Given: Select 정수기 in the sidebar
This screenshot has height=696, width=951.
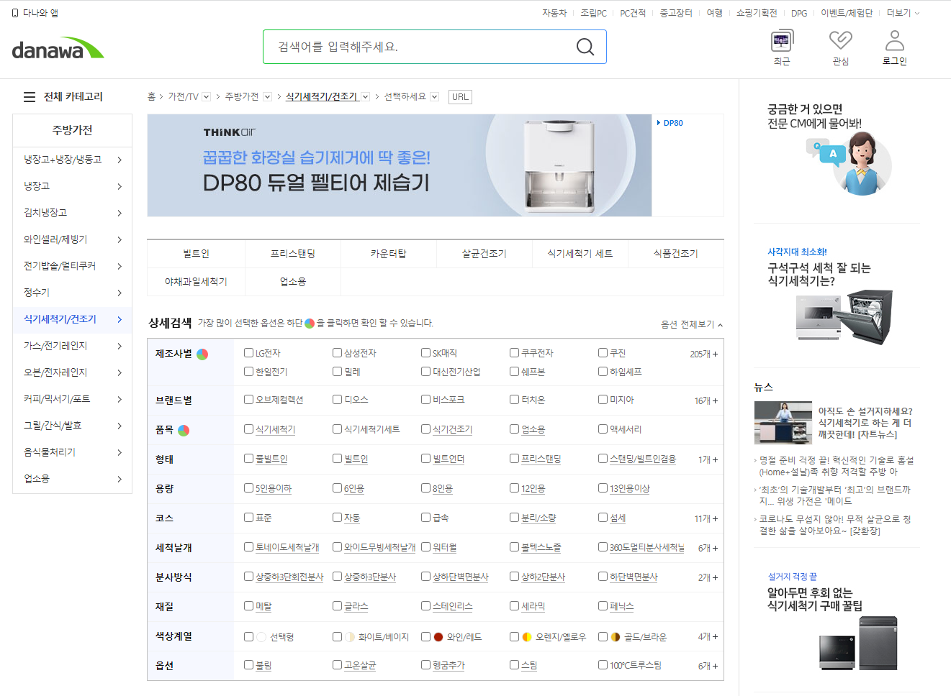Looking at the screenshot, I should 72,293.
